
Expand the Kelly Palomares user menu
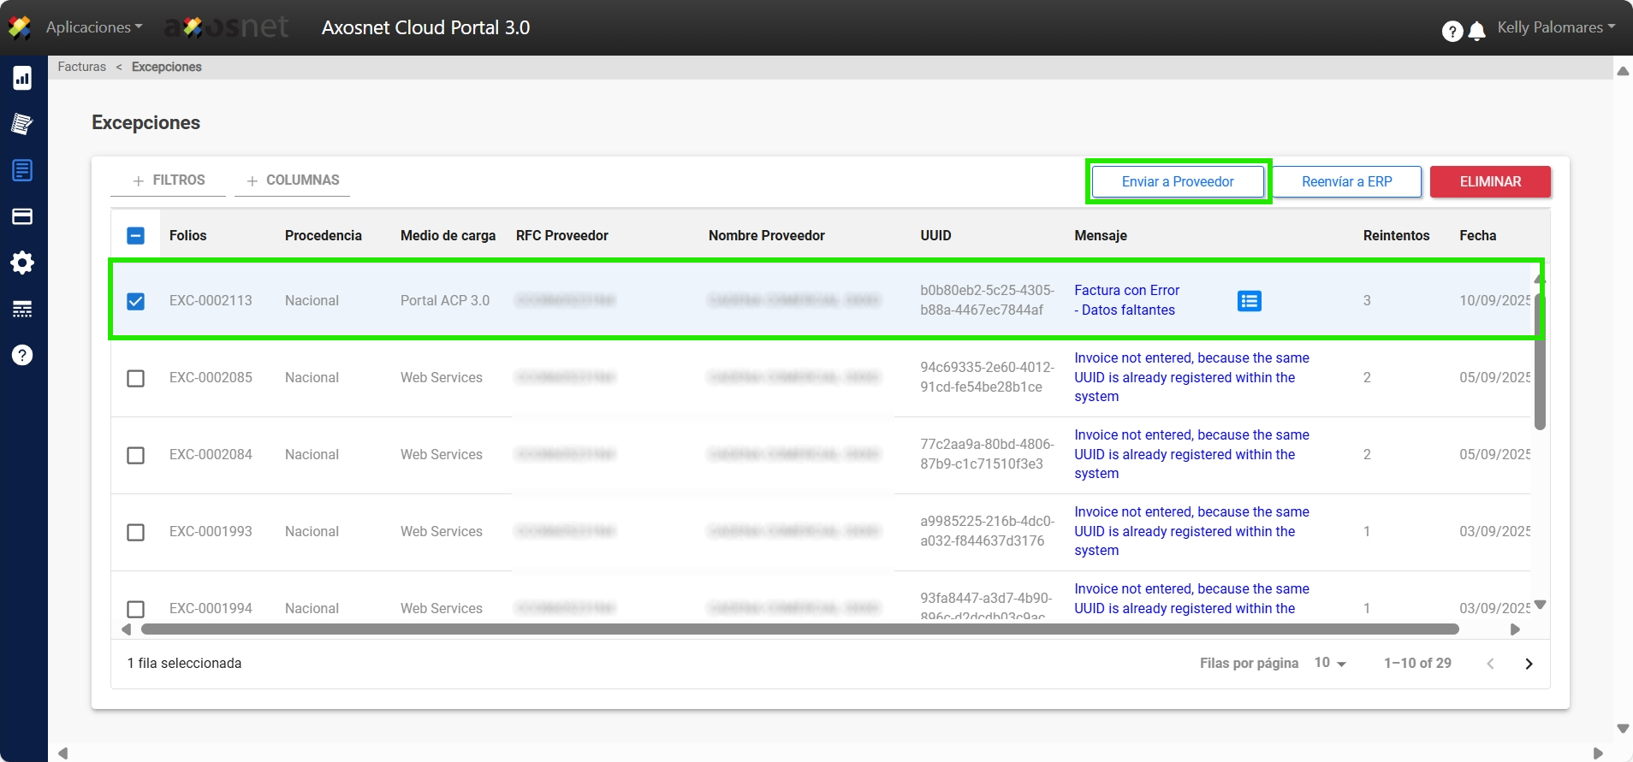pyautogui.click(x=1555, y=27)
